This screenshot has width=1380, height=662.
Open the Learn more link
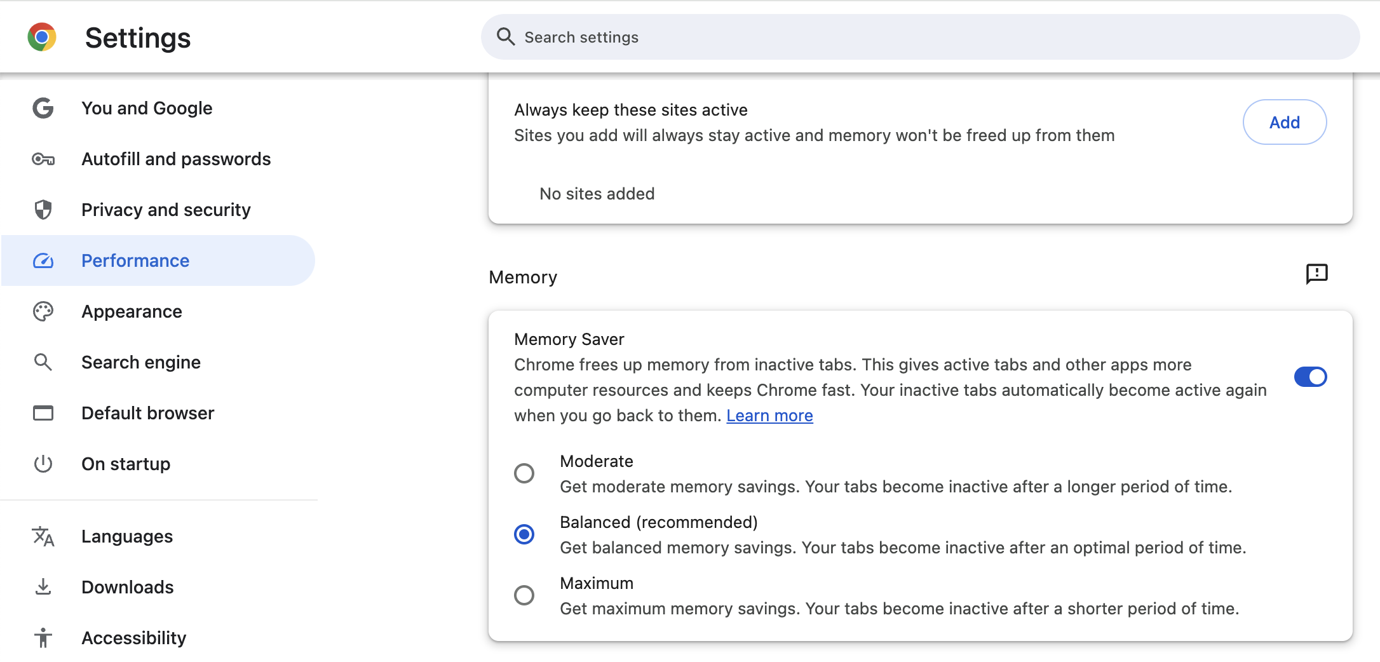[x=769, y=415]
